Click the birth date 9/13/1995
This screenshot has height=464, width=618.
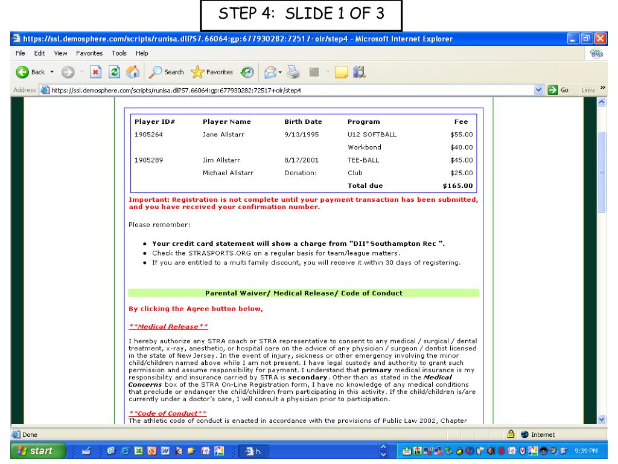(302, 135)
